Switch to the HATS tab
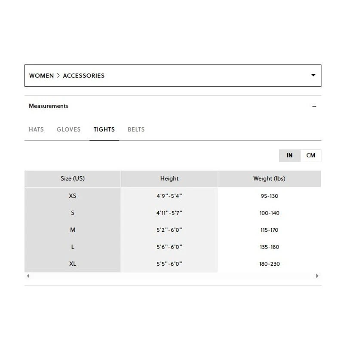The width and height of the screenshot is (344, 344). pyautogui.click(x=36, y=129)
